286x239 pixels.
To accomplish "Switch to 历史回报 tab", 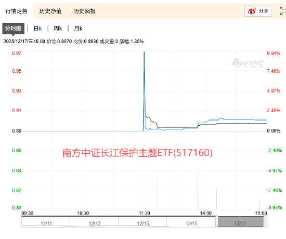I will click(85, 11).
